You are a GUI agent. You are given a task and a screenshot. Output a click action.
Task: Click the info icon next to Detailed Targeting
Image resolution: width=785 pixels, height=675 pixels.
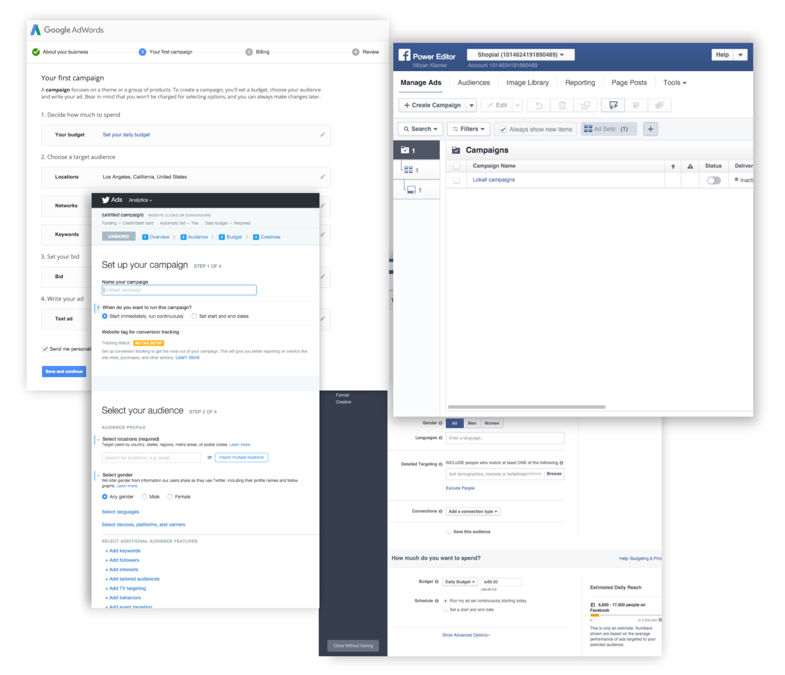click(x=440, y=464)
